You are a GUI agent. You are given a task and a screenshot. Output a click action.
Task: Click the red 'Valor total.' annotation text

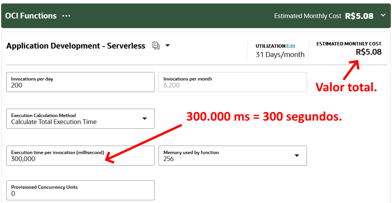pos(346,87)
